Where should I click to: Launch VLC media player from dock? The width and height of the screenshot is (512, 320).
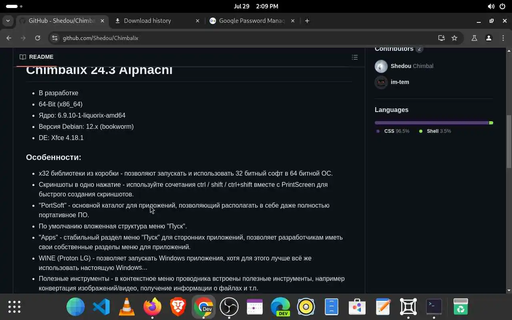[x=127, y=307]
